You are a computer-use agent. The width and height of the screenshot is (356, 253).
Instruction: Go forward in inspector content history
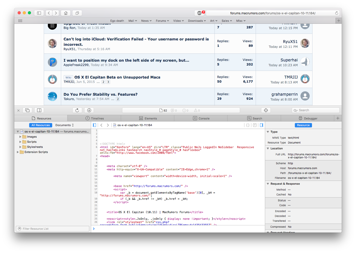click(108, 125)
